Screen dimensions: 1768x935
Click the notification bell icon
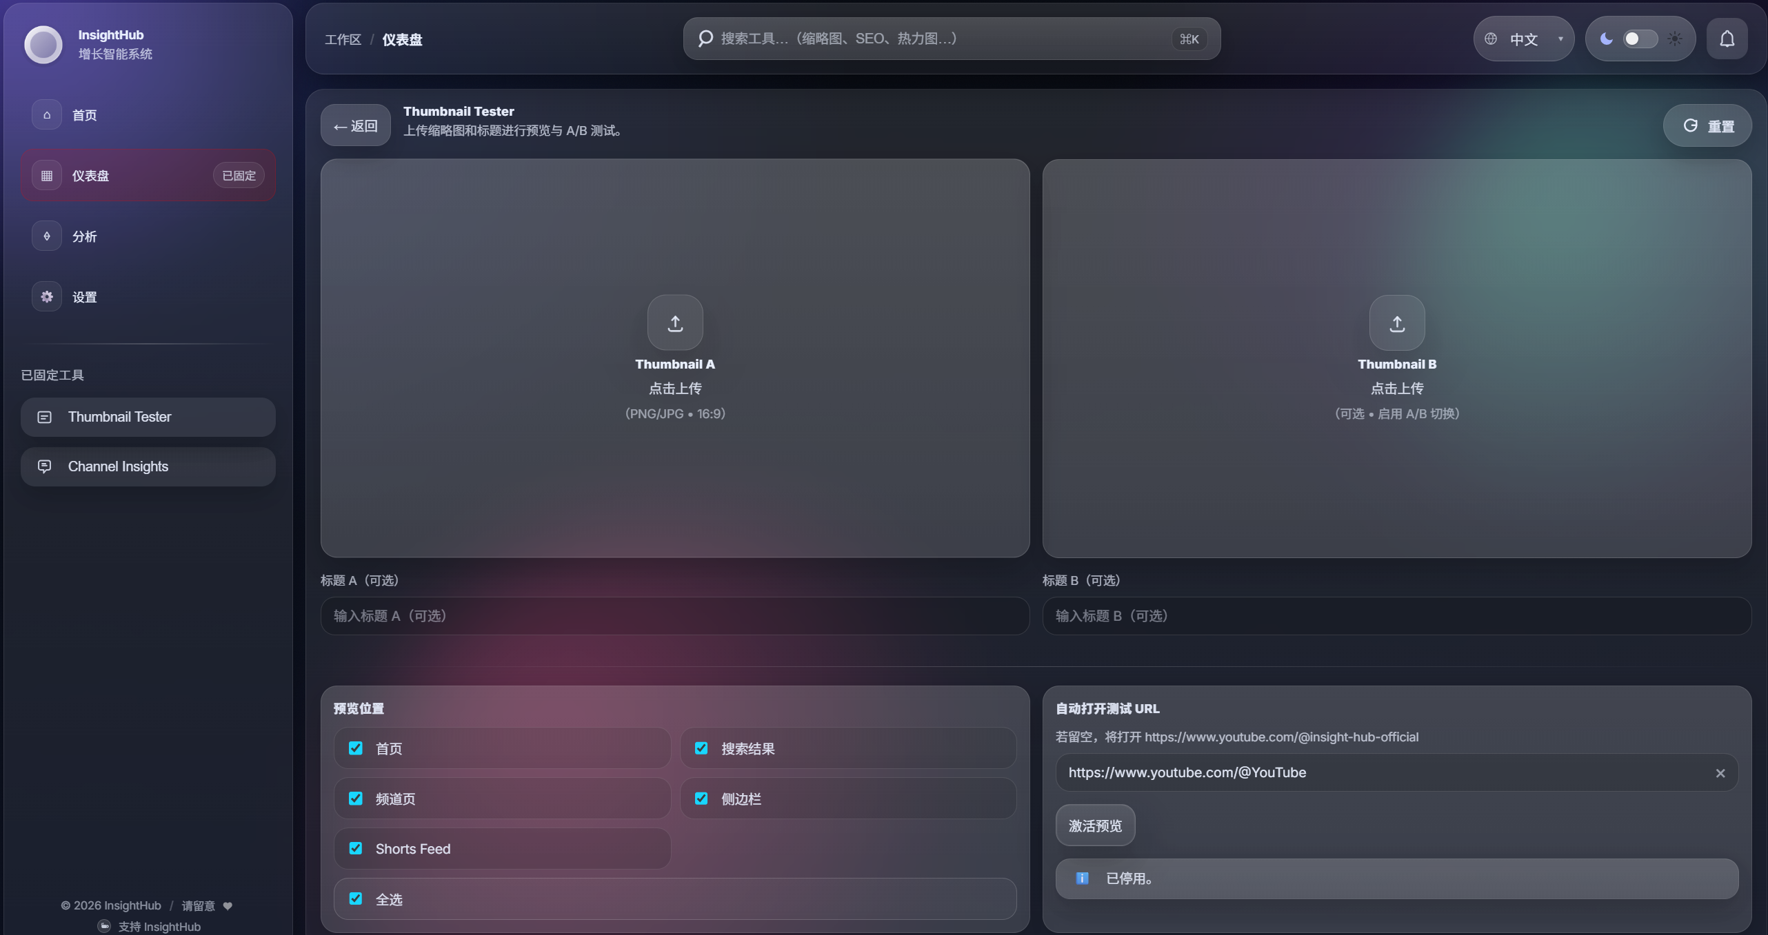pos(1727,39)
